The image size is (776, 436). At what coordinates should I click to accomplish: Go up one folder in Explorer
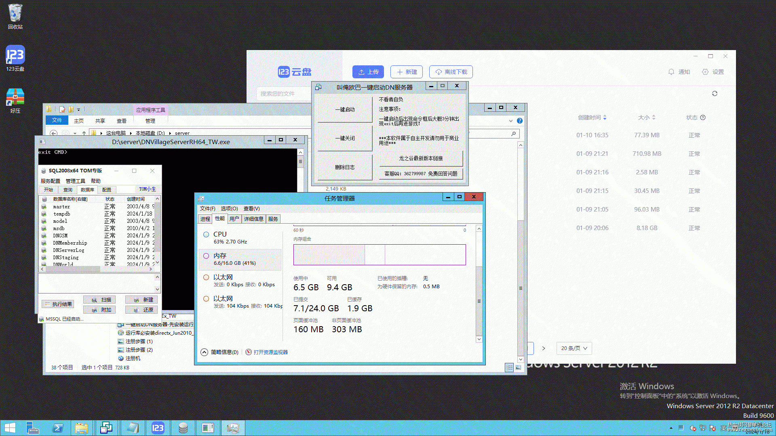(x=84, y=133)
